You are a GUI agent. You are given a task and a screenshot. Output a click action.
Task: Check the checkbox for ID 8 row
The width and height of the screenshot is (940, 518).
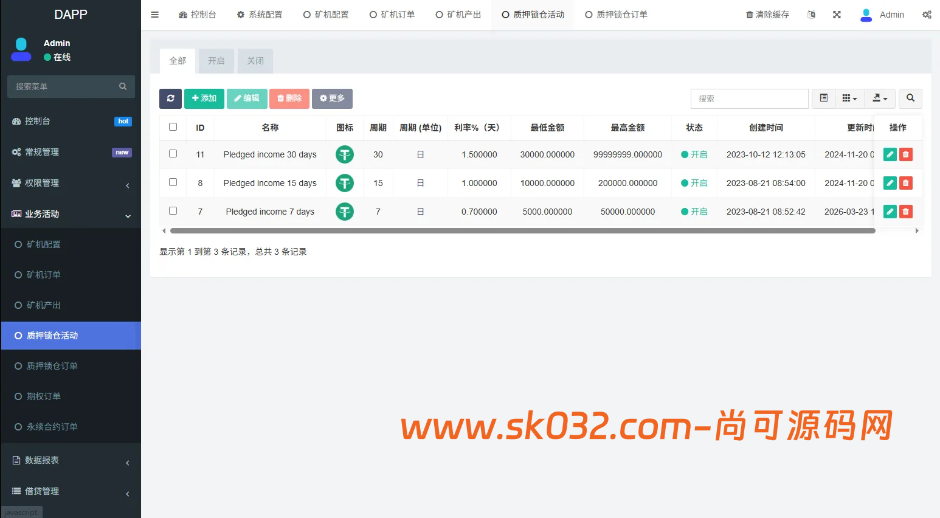173,182
